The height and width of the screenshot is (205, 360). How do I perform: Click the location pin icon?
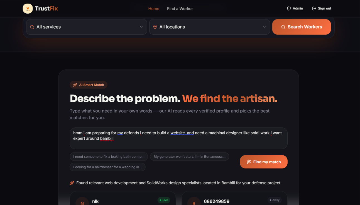(x=155, y=27)
